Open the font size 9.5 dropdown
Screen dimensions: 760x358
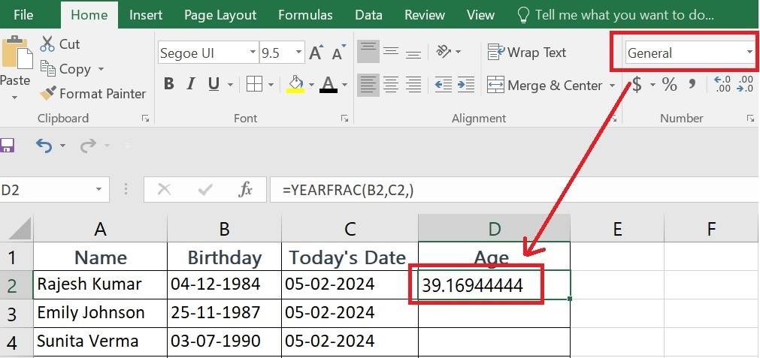299,53
